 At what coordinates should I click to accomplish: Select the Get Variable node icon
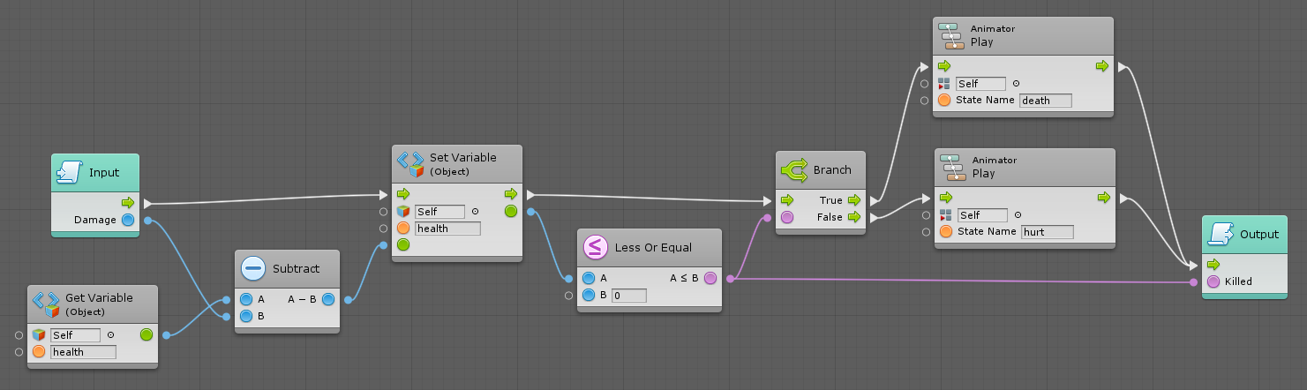pyautogui.click(x=46, y=304)
